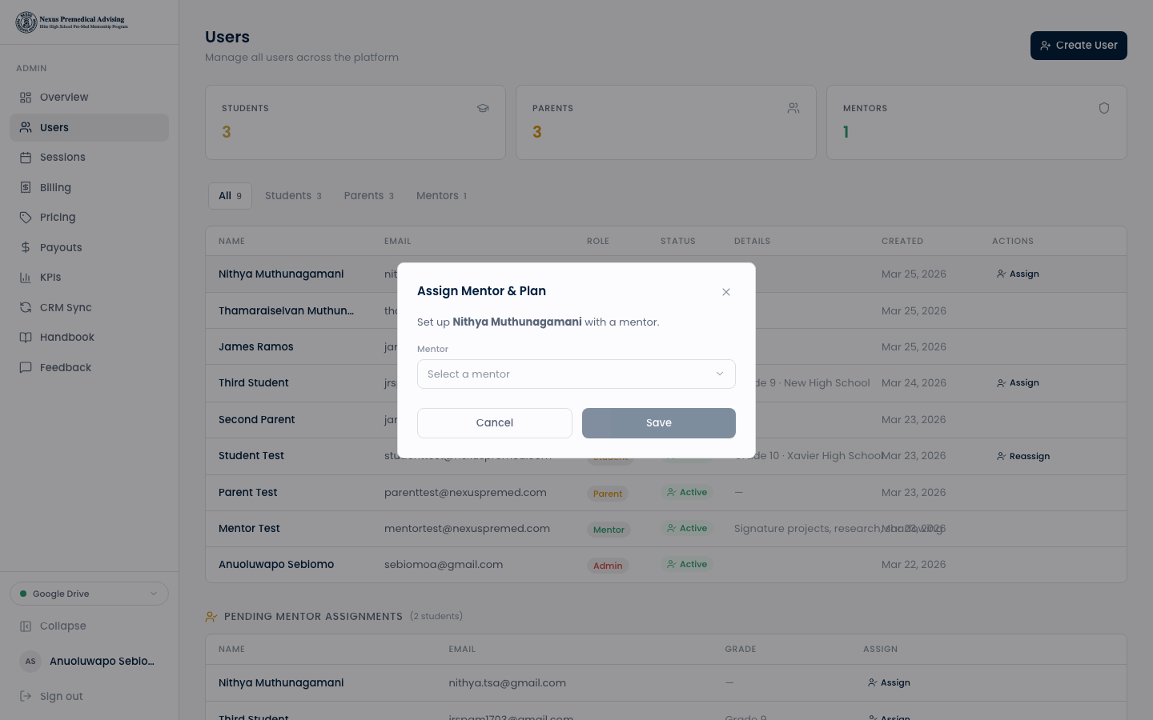Close the Assign Mentor & Plan dialog
The image size is (1153, 720).
(x=725, y=292)
